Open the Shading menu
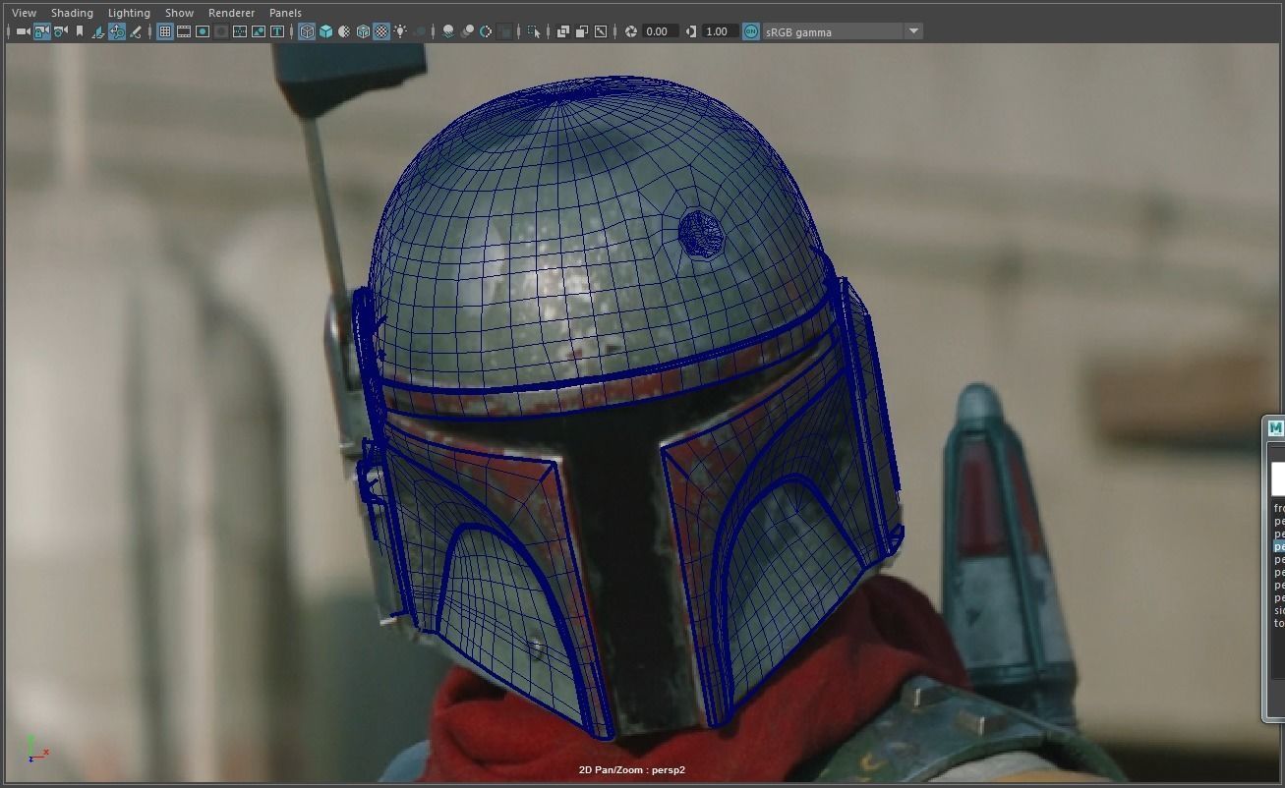The width and height of the screenshot is (1285, 788). tap(72, 13)
